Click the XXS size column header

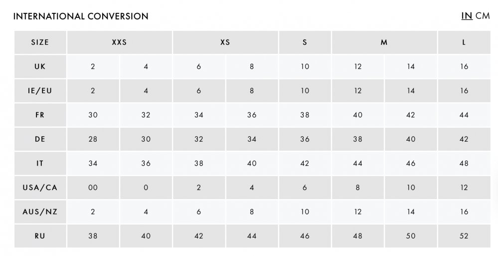click(x=120, y=42)
